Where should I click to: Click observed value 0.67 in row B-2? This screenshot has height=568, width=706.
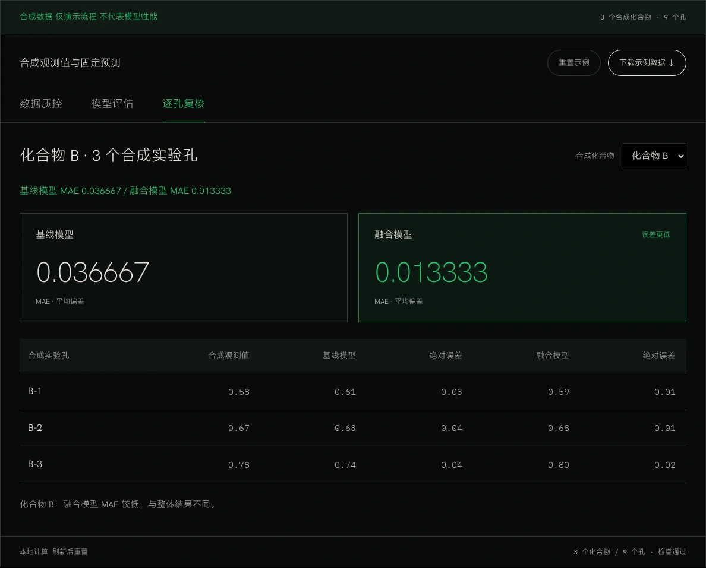pos(239,428)
